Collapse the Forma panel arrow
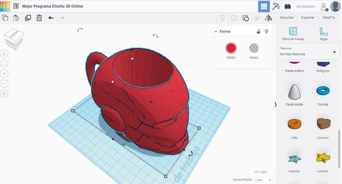 tap(216, 32)
